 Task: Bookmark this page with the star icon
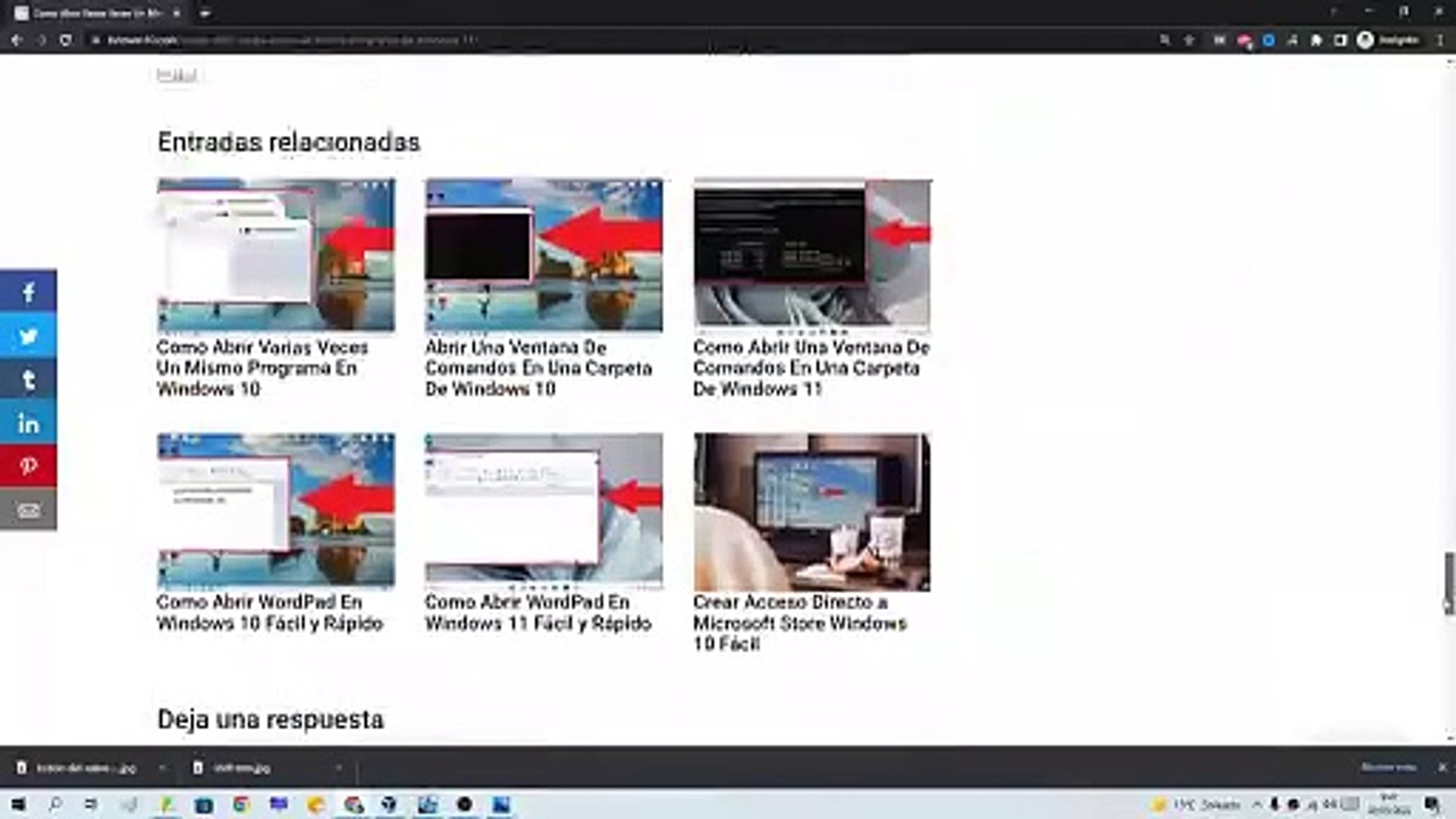(1189, 40)
